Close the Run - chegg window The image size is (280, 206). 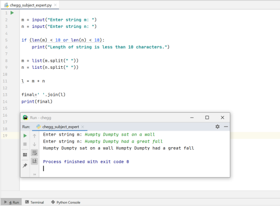click(222, 118)
